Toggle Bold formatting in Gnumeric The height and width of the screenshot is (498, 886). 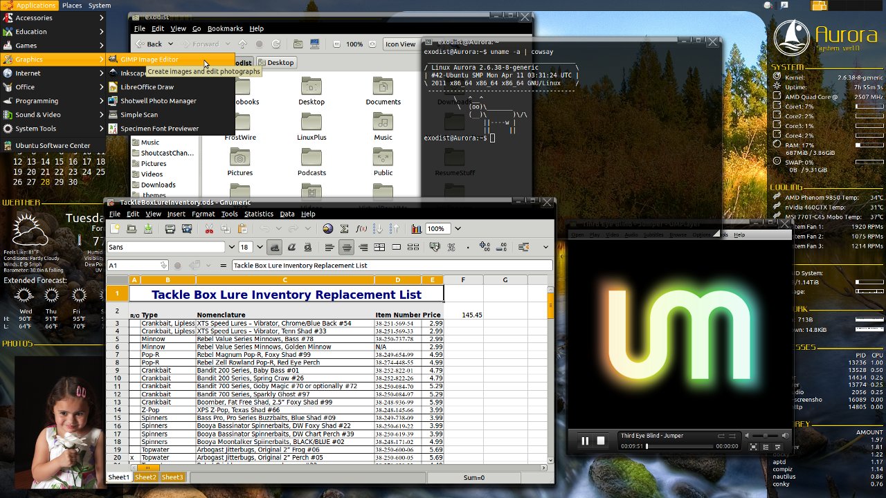pos(275,247)
